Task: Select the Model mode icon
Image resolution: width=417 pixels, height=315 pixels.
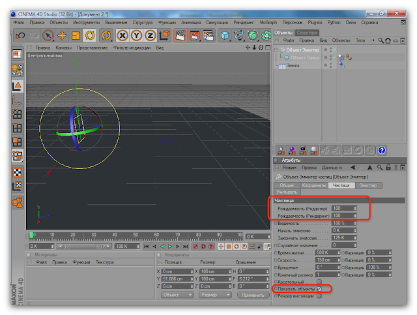Action: (x=18, y=85)
